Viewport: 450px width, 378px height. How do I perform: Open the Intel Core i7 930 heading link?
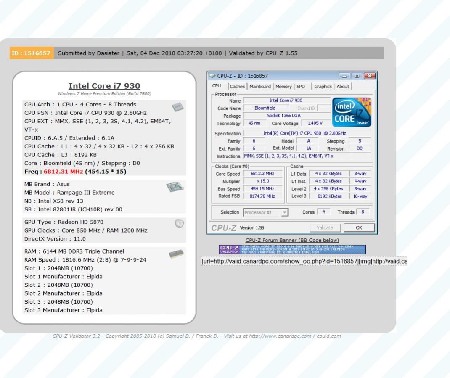(x=104, y=86)
